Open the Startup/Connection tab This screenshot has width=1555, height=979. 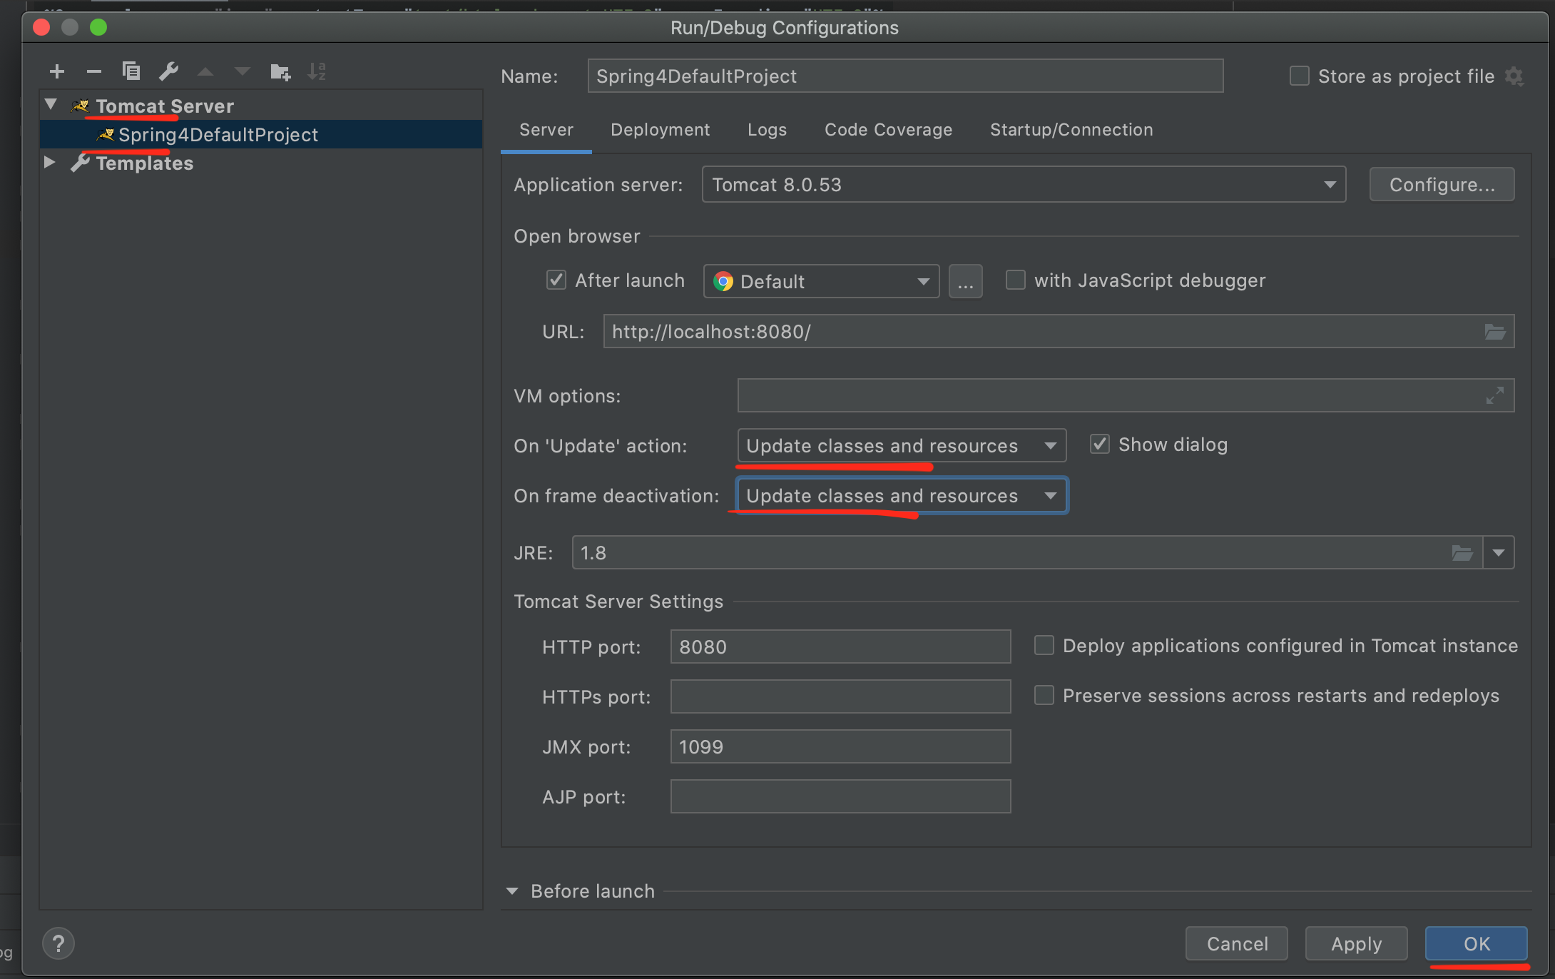click(x=1071, y=130)
